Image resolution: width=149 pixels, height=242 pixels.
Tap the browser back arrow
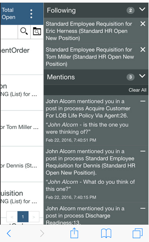point(9,233)
